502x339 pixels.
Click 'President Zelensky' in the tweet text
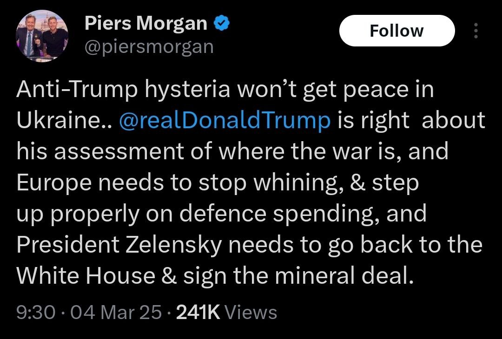click(x=119, y=245)
